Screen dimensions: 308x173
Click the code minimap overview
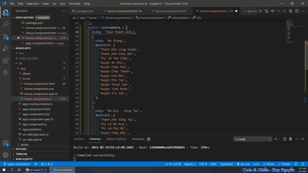point(290,31)
